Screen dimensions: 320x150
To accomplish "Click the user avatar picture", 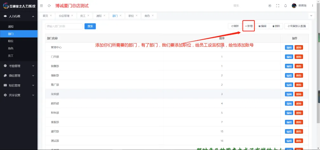I will [x=294, y=6].
